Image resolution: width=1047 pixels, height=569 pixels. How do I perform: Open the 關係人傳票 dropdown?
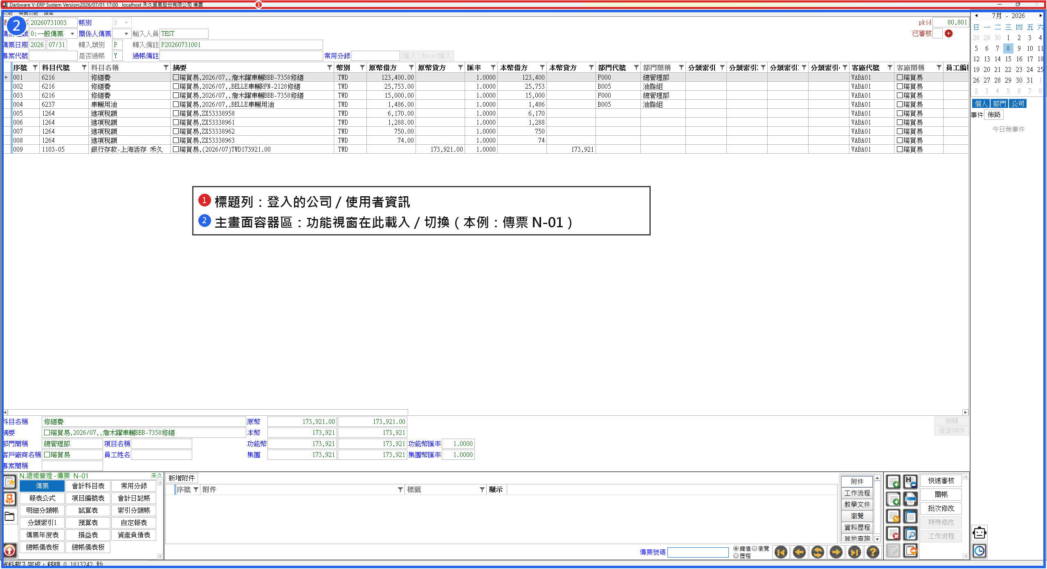coord(126,34)
